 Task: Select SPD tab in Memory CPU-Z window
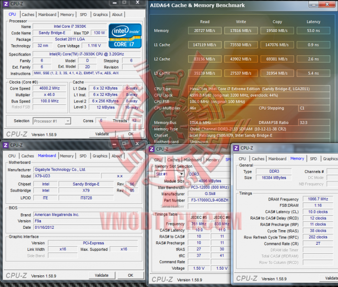tap(313, 159)
